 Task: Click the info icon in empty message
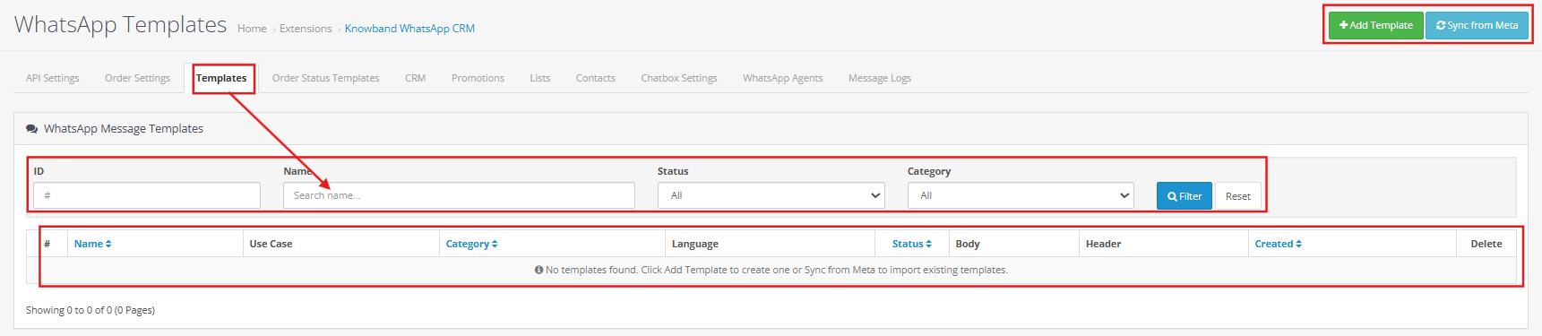[538, 270]
